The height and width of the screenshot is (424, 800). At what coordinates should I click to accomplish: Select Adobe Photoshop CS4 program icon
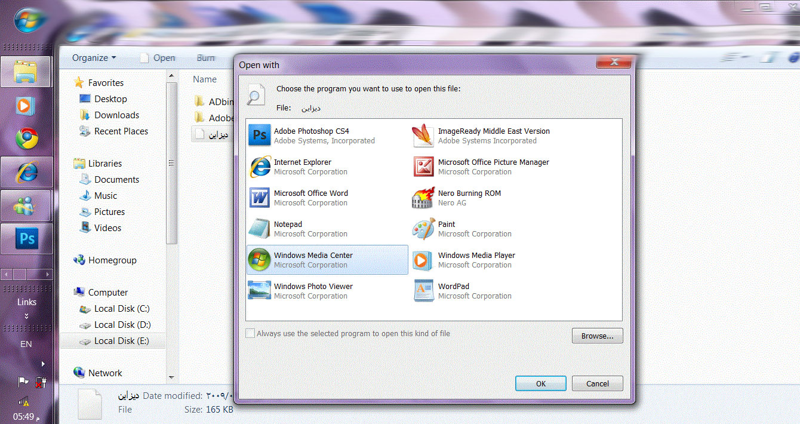click(260, 136)
